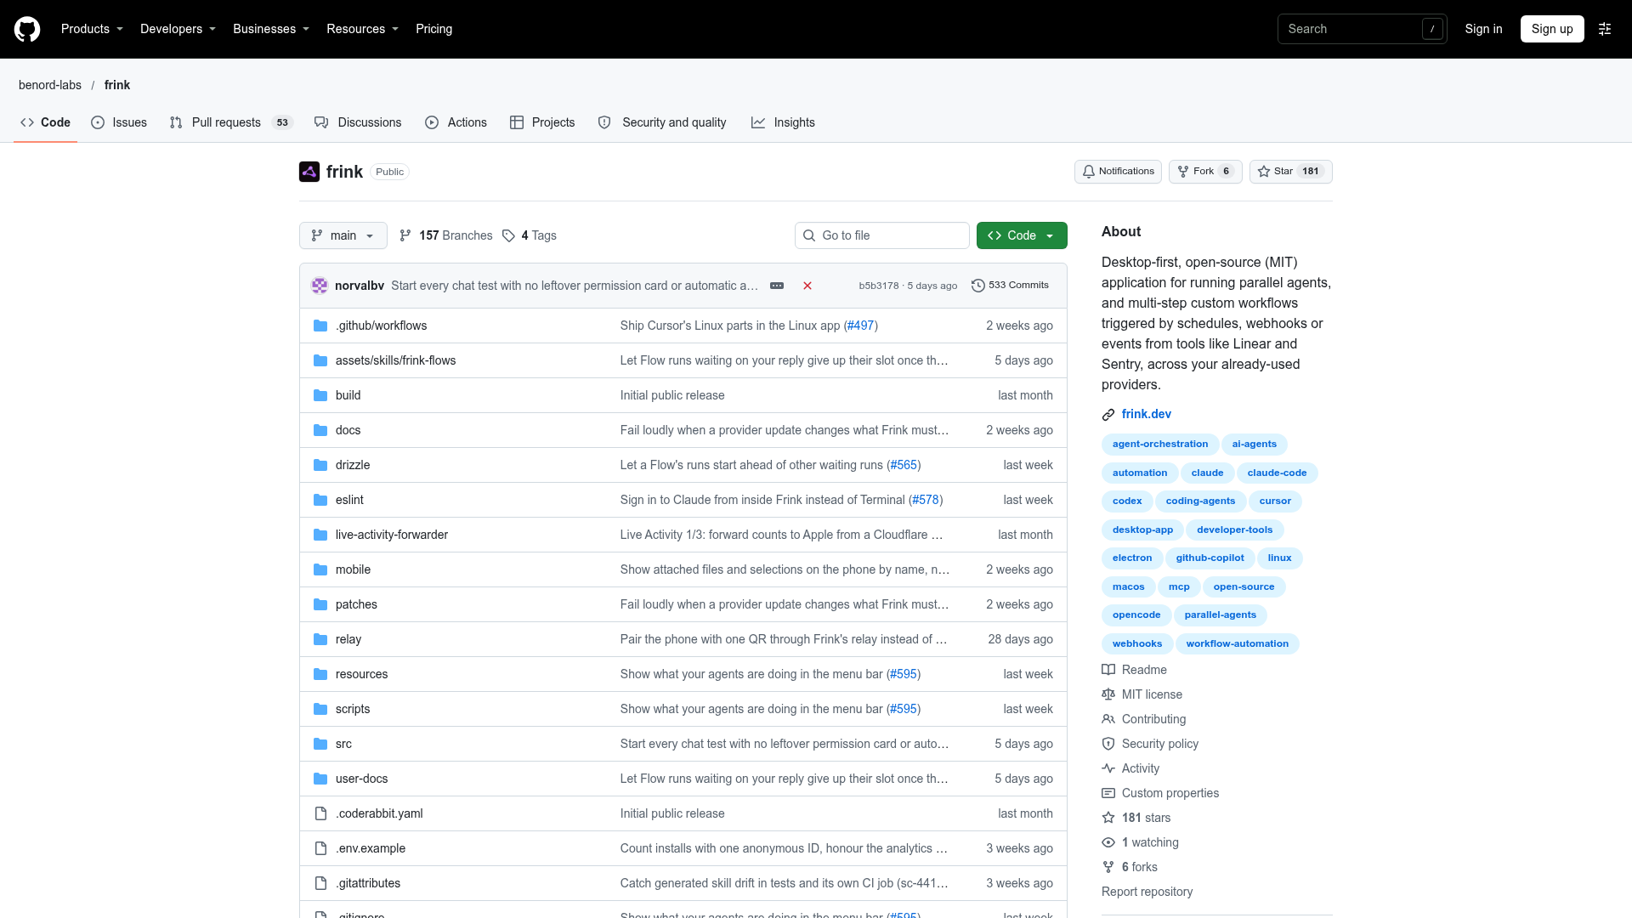Click the link icon next to frink.dev

(x=1108, y=415)
